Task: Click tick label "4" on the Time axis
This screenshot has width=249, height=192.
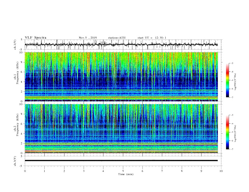Action: click(x=103, y=171)
